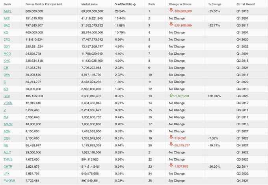The image size is (268, 185).
Task: Open the AXP stock link
Action: [7, 18]
